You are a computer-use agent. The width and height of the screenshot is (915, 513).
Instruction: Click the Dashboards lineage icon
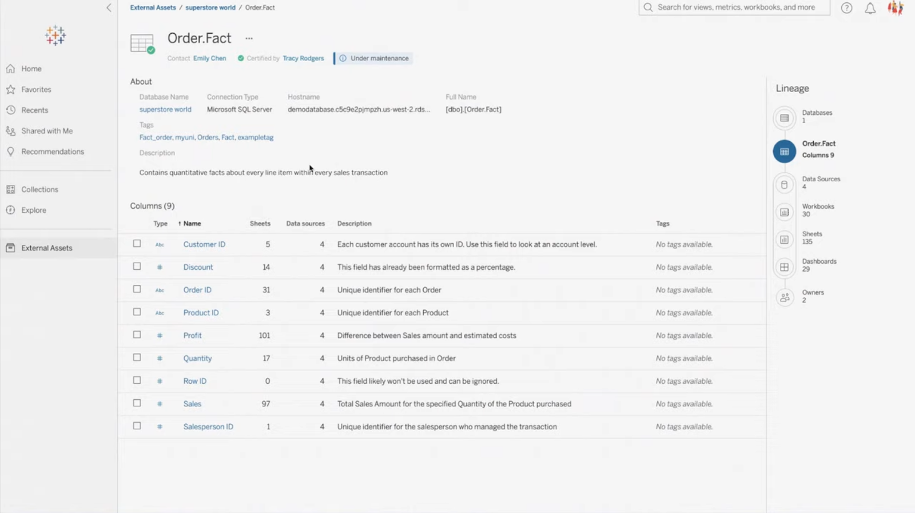click(784, 267)
